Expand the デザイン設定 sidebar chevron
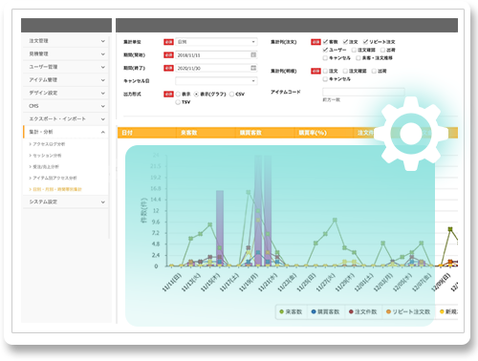Viewport: 478px width, 361px height. point(103,94)
